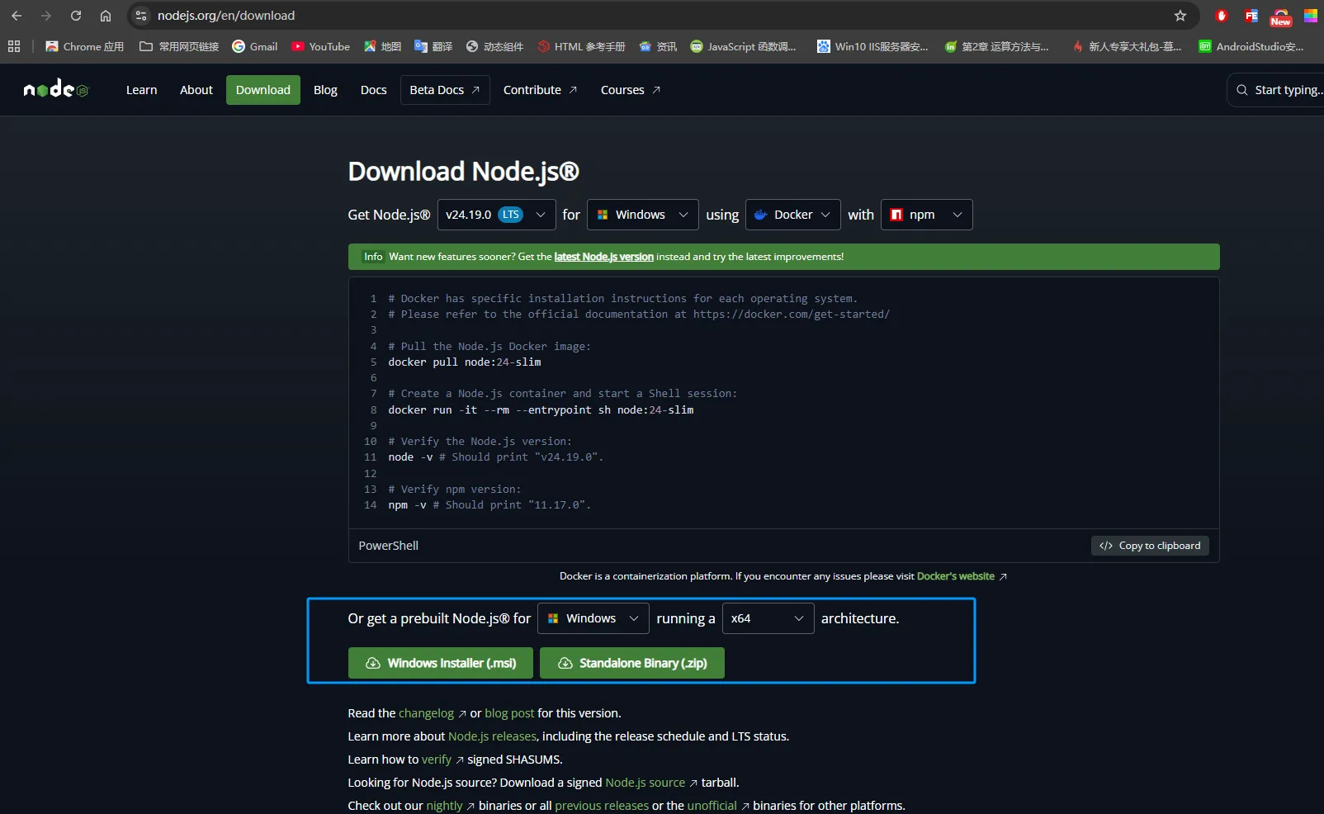Viewport: 1324px width, 814px height.
Task: Open the changelog link
Action: (x=426, y=713)
